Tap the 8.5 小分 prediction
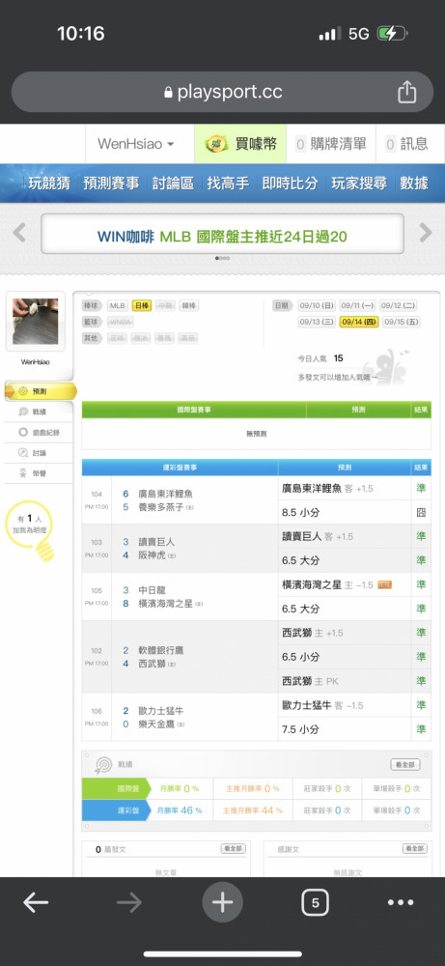This screenshot has height=966, width=445. coord(301,513)
